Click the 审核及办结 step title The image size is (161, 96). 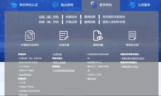[x=132, y=45]
